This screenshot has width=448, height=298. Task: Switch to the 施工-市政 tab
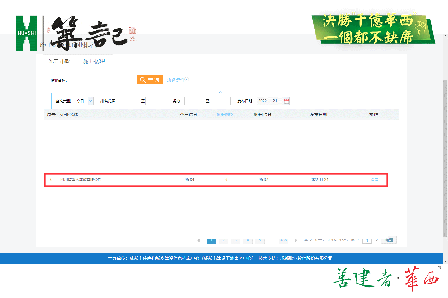click(59, 61)
